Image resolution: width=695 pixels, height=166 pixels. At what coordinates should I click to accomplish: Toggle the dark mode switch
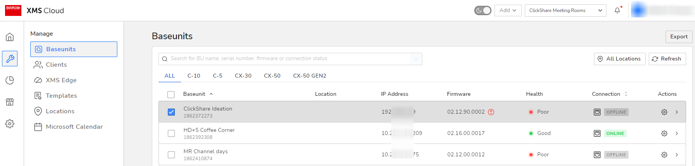point(483,10)
